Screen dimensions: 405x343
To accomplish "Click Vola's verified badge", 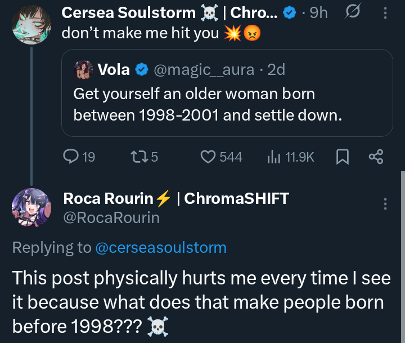I will (142, 70).
